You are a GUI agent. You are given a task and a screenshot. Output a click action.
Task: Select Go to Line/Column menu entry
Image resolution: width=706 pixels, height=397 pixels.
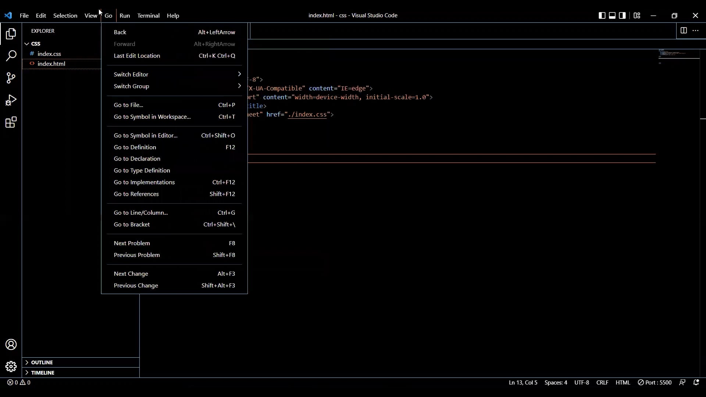[x=174, y=212]
